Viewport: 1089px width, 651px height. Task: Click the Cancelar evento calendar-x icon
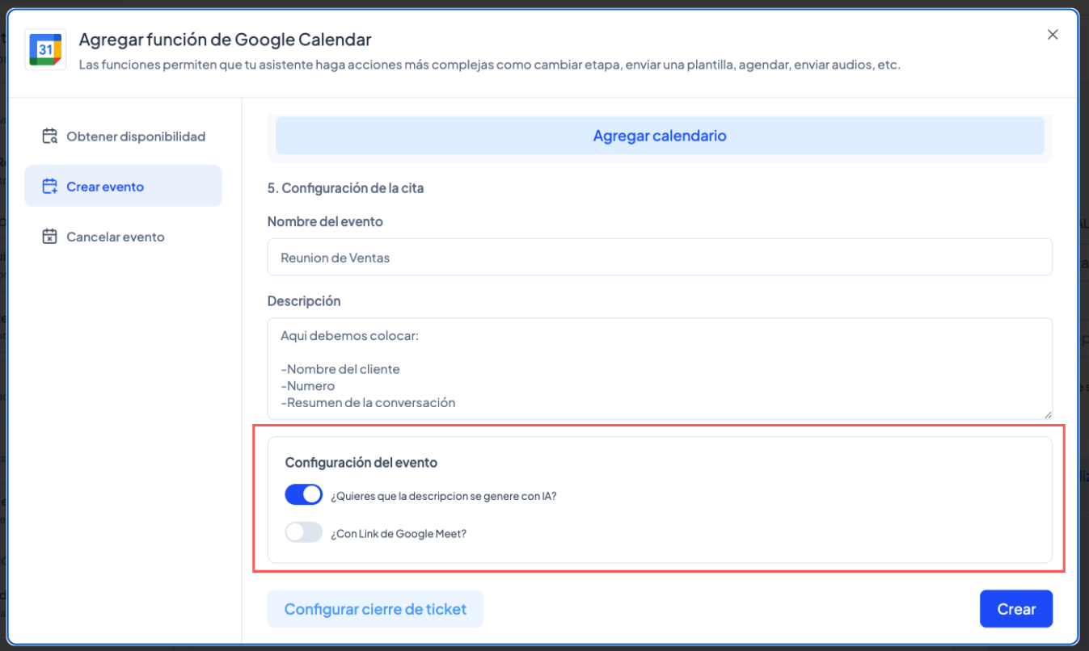click(x=50, y=237)
